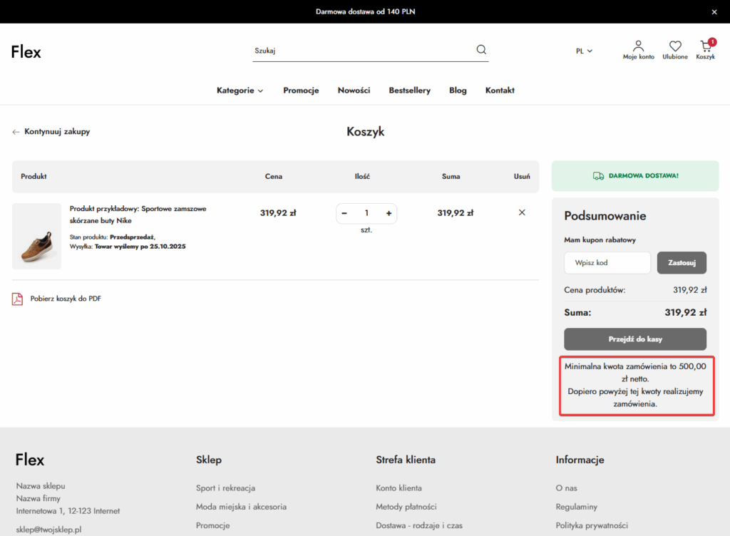Screen dimensions: 730x536
Task: Decrease product quantity with minus button
Action: (x=344, y=213)
